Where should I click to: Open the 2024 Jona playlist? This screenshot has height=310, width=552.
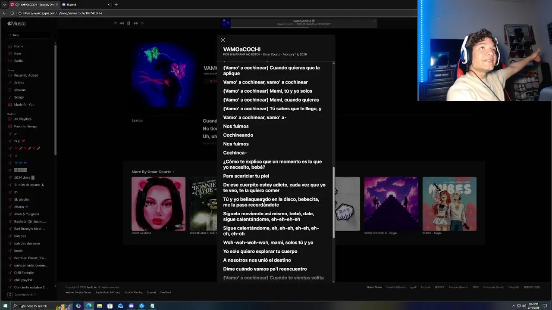pos(24,177)
